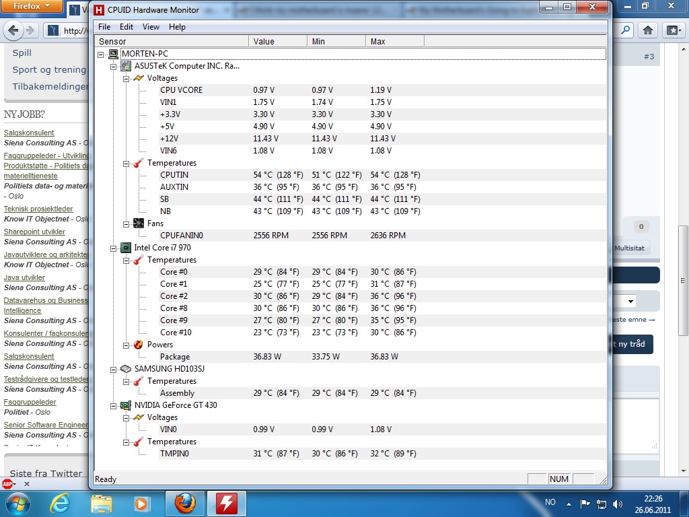The width and height of the screenshot is (689, 517).
Task: Collapse the Powers group
Action: (126, 345)
